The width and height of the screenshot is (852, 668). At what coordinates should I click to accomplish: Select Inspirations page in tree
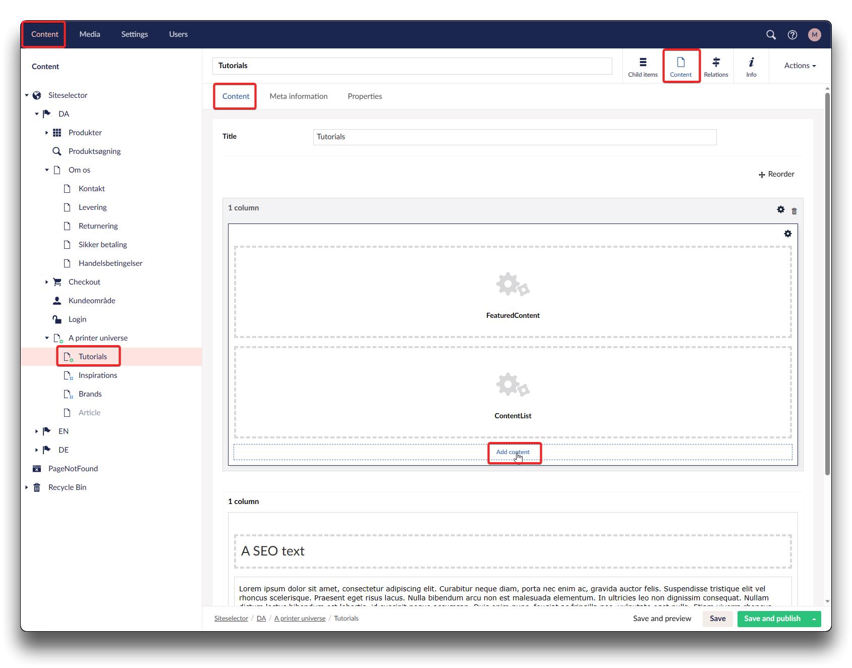(x=97, y=375)
